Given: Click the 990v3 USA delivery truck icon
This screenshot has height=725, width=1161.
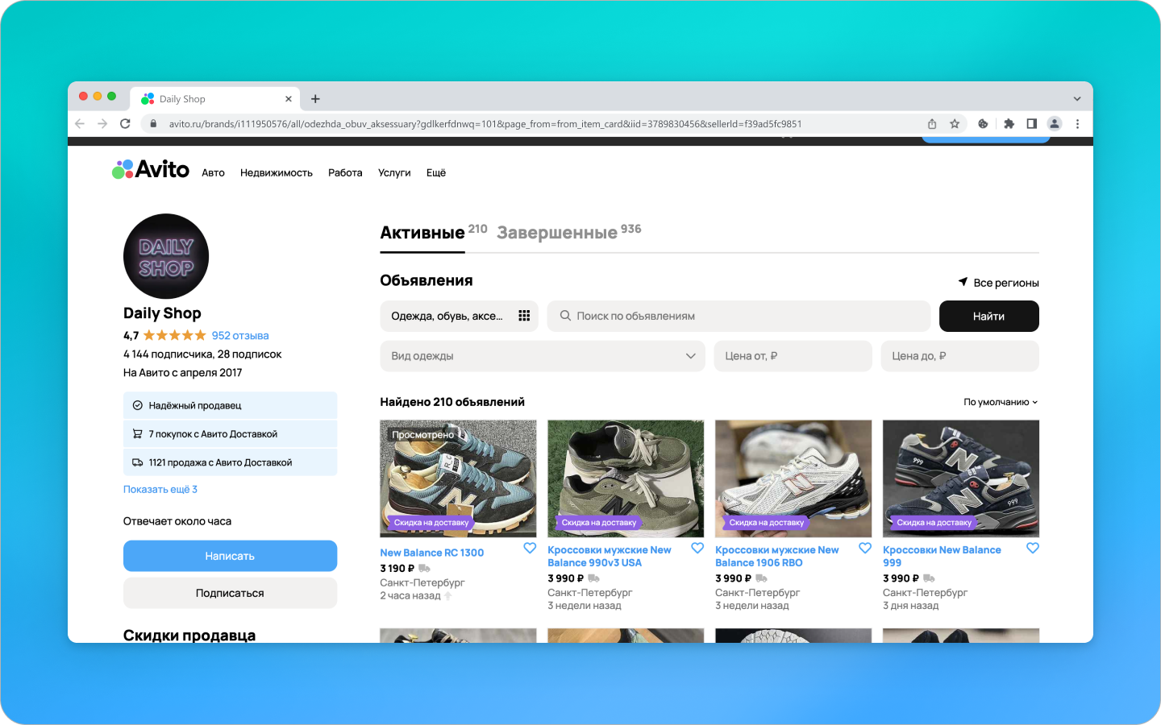Looking at the screenshot, I should point(593,578).
